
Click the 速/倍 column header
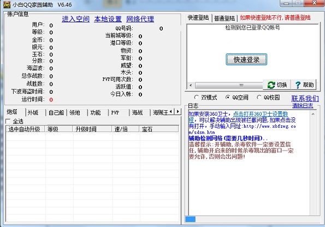126,129
